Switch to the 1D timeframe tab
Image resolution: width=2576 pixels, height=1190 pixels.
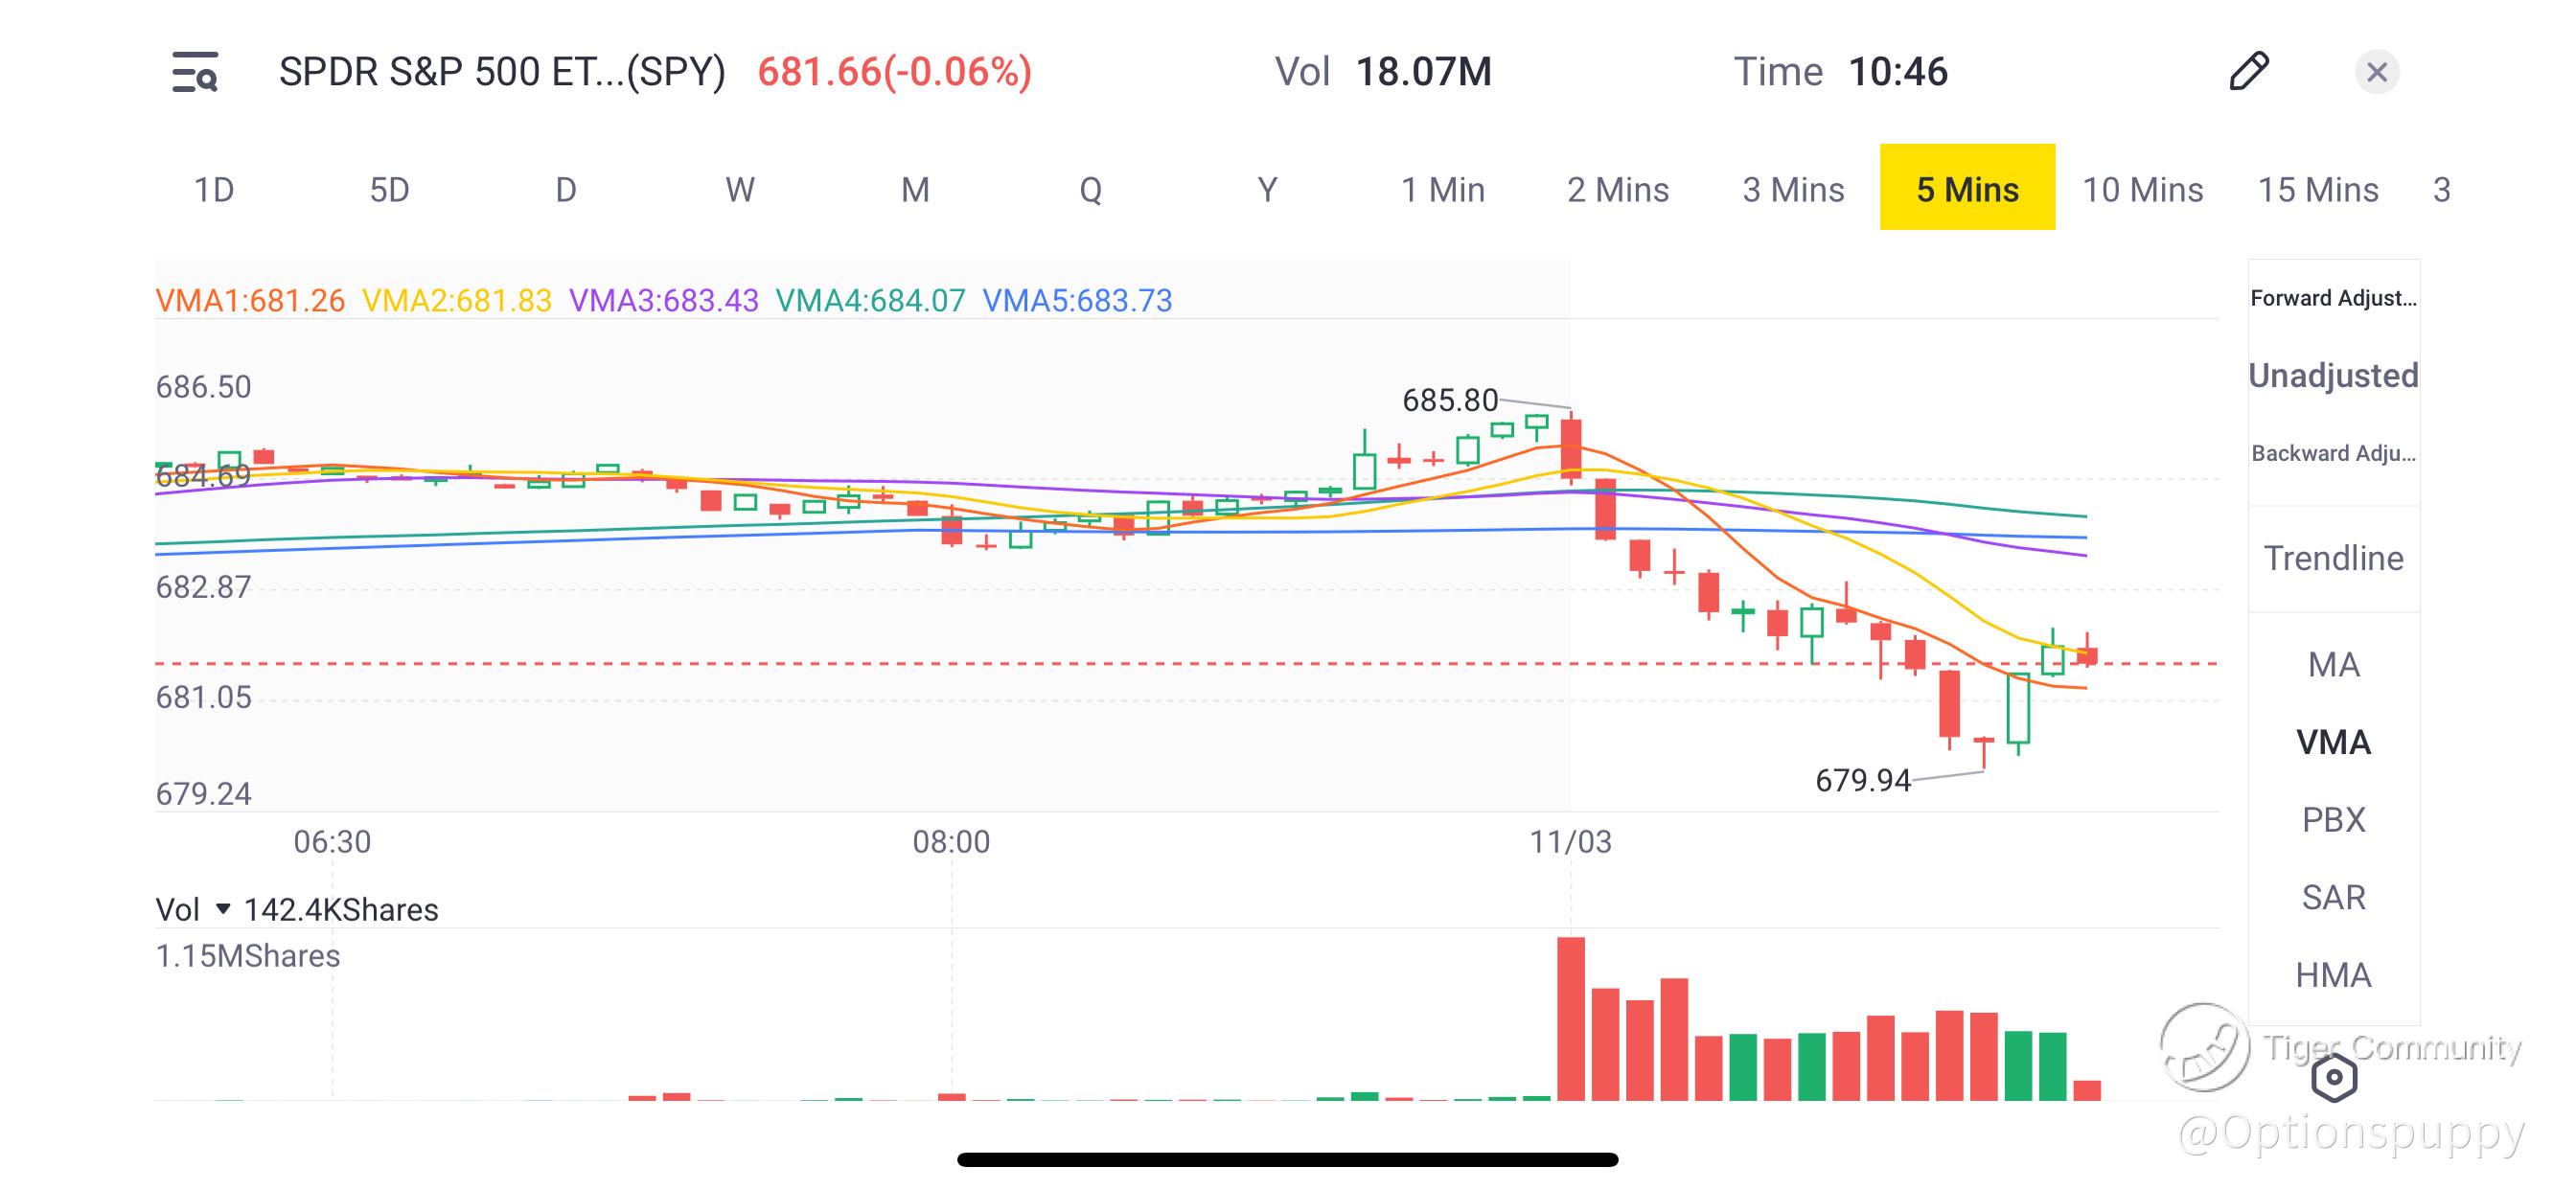point(213,189)
